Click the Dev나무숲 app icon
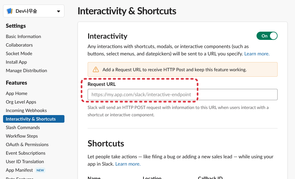The width and height of the screenshot is (295, 179). pyautogui.click(x=9, y=11)
